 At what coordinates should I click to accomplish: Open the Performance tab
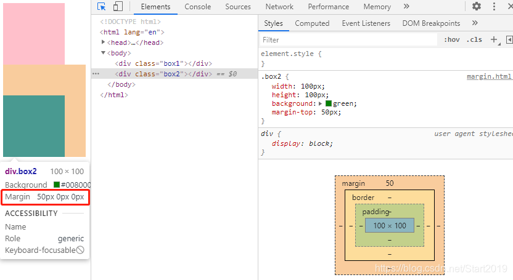[x=329, y=7]
